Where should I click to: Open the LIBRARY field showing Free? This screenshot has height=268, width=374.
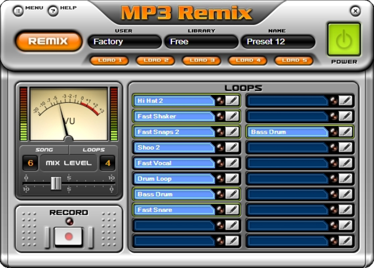tap(201, 42)
